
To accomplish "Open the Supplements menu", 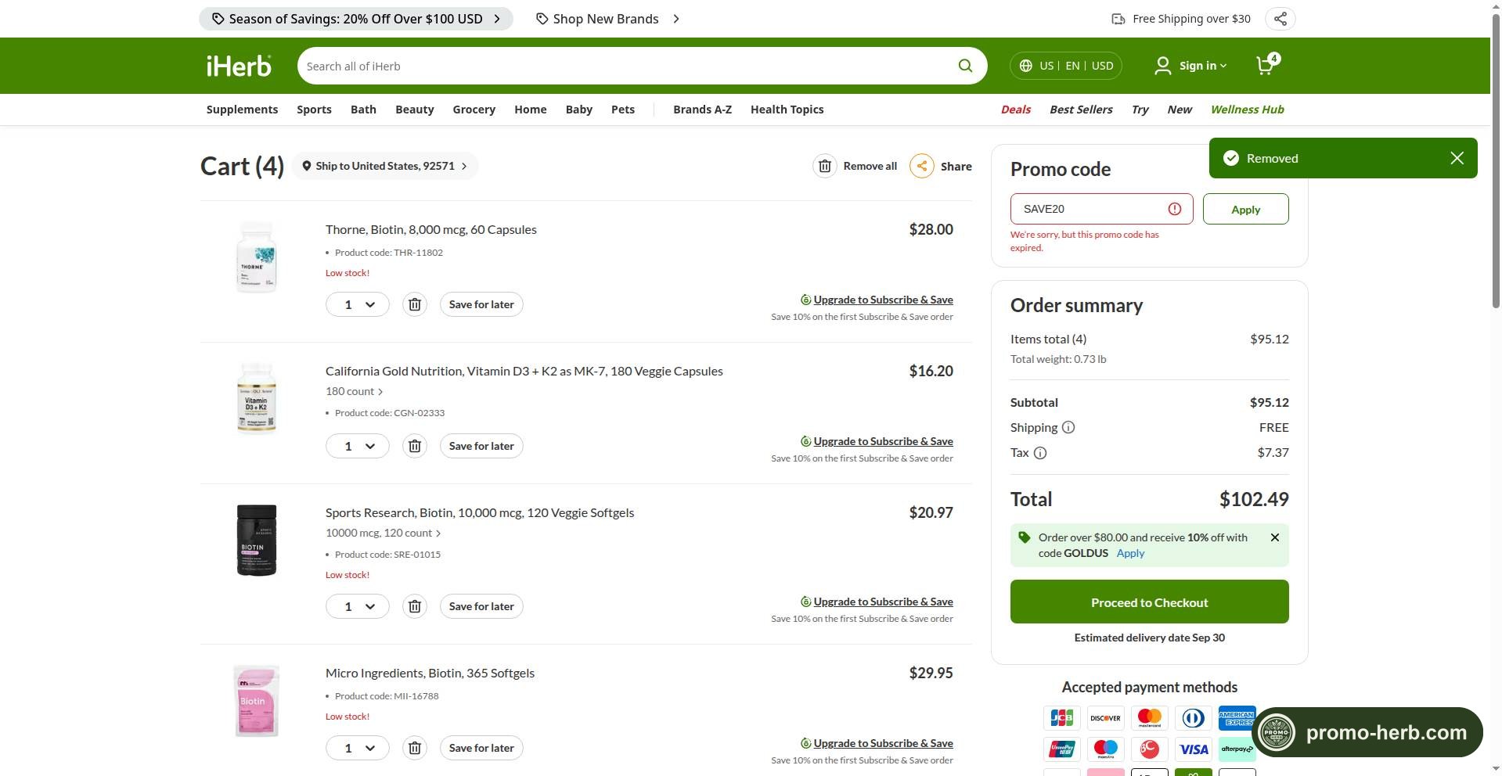I will pos(242,110).
